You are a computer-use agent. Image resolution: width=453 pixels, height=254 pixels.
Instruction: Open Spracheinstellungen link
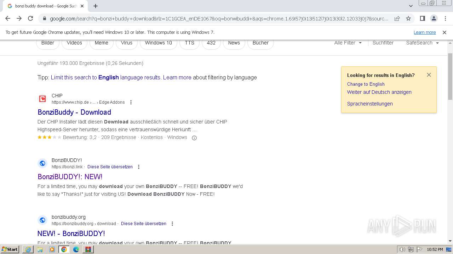point(370,104)
